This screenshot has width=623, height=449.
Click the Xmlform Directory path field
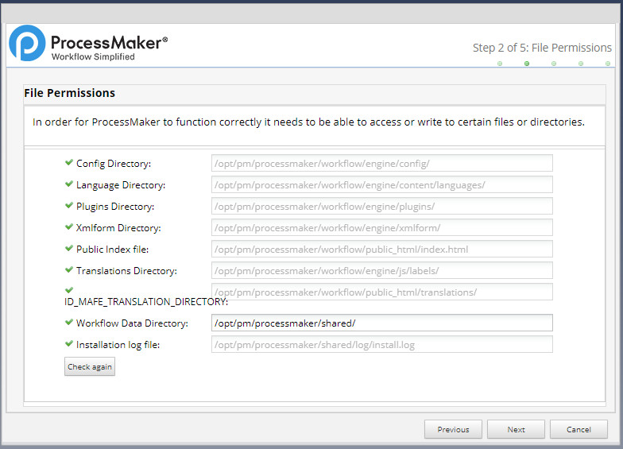[381, 227]
